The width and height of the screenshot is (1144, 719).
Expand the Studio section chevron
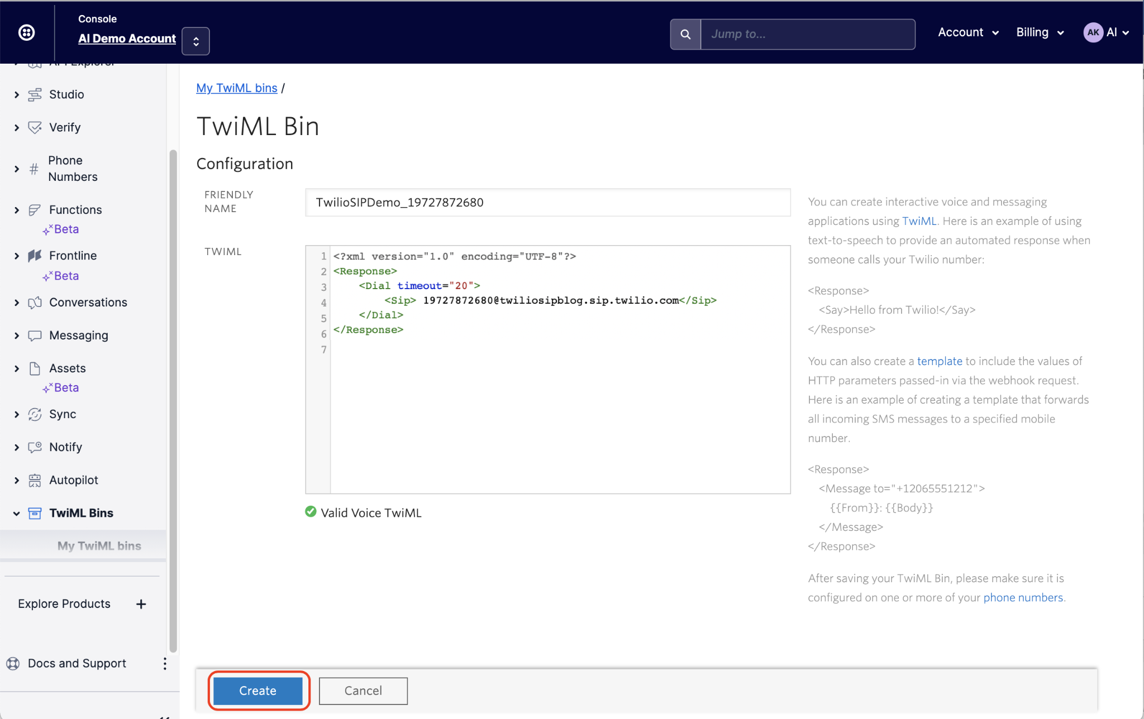coord(17,95)
